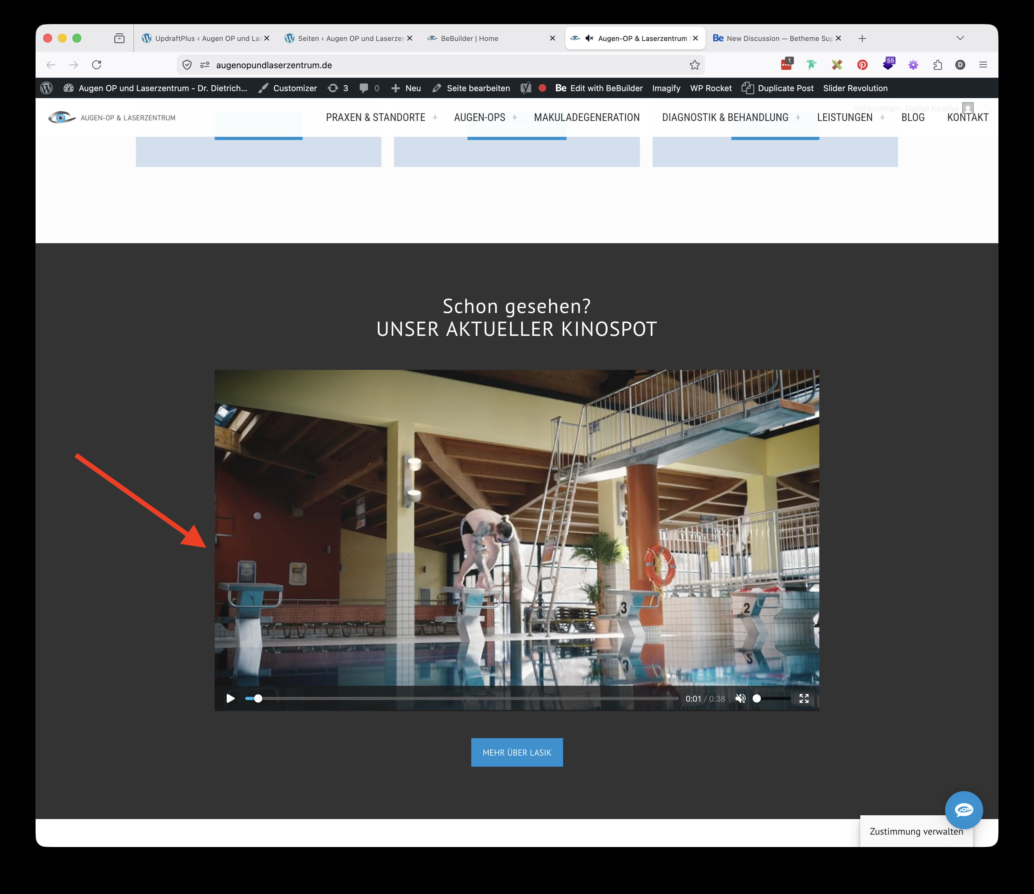Open Makuladegeneration menu item
Viewport: 1034px width, 894px height.
tap(586, 118)
